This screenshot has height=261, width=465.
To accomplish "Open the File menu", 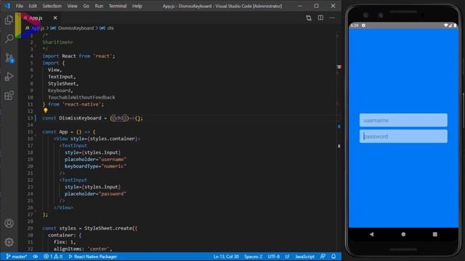I will pos(20,6).
